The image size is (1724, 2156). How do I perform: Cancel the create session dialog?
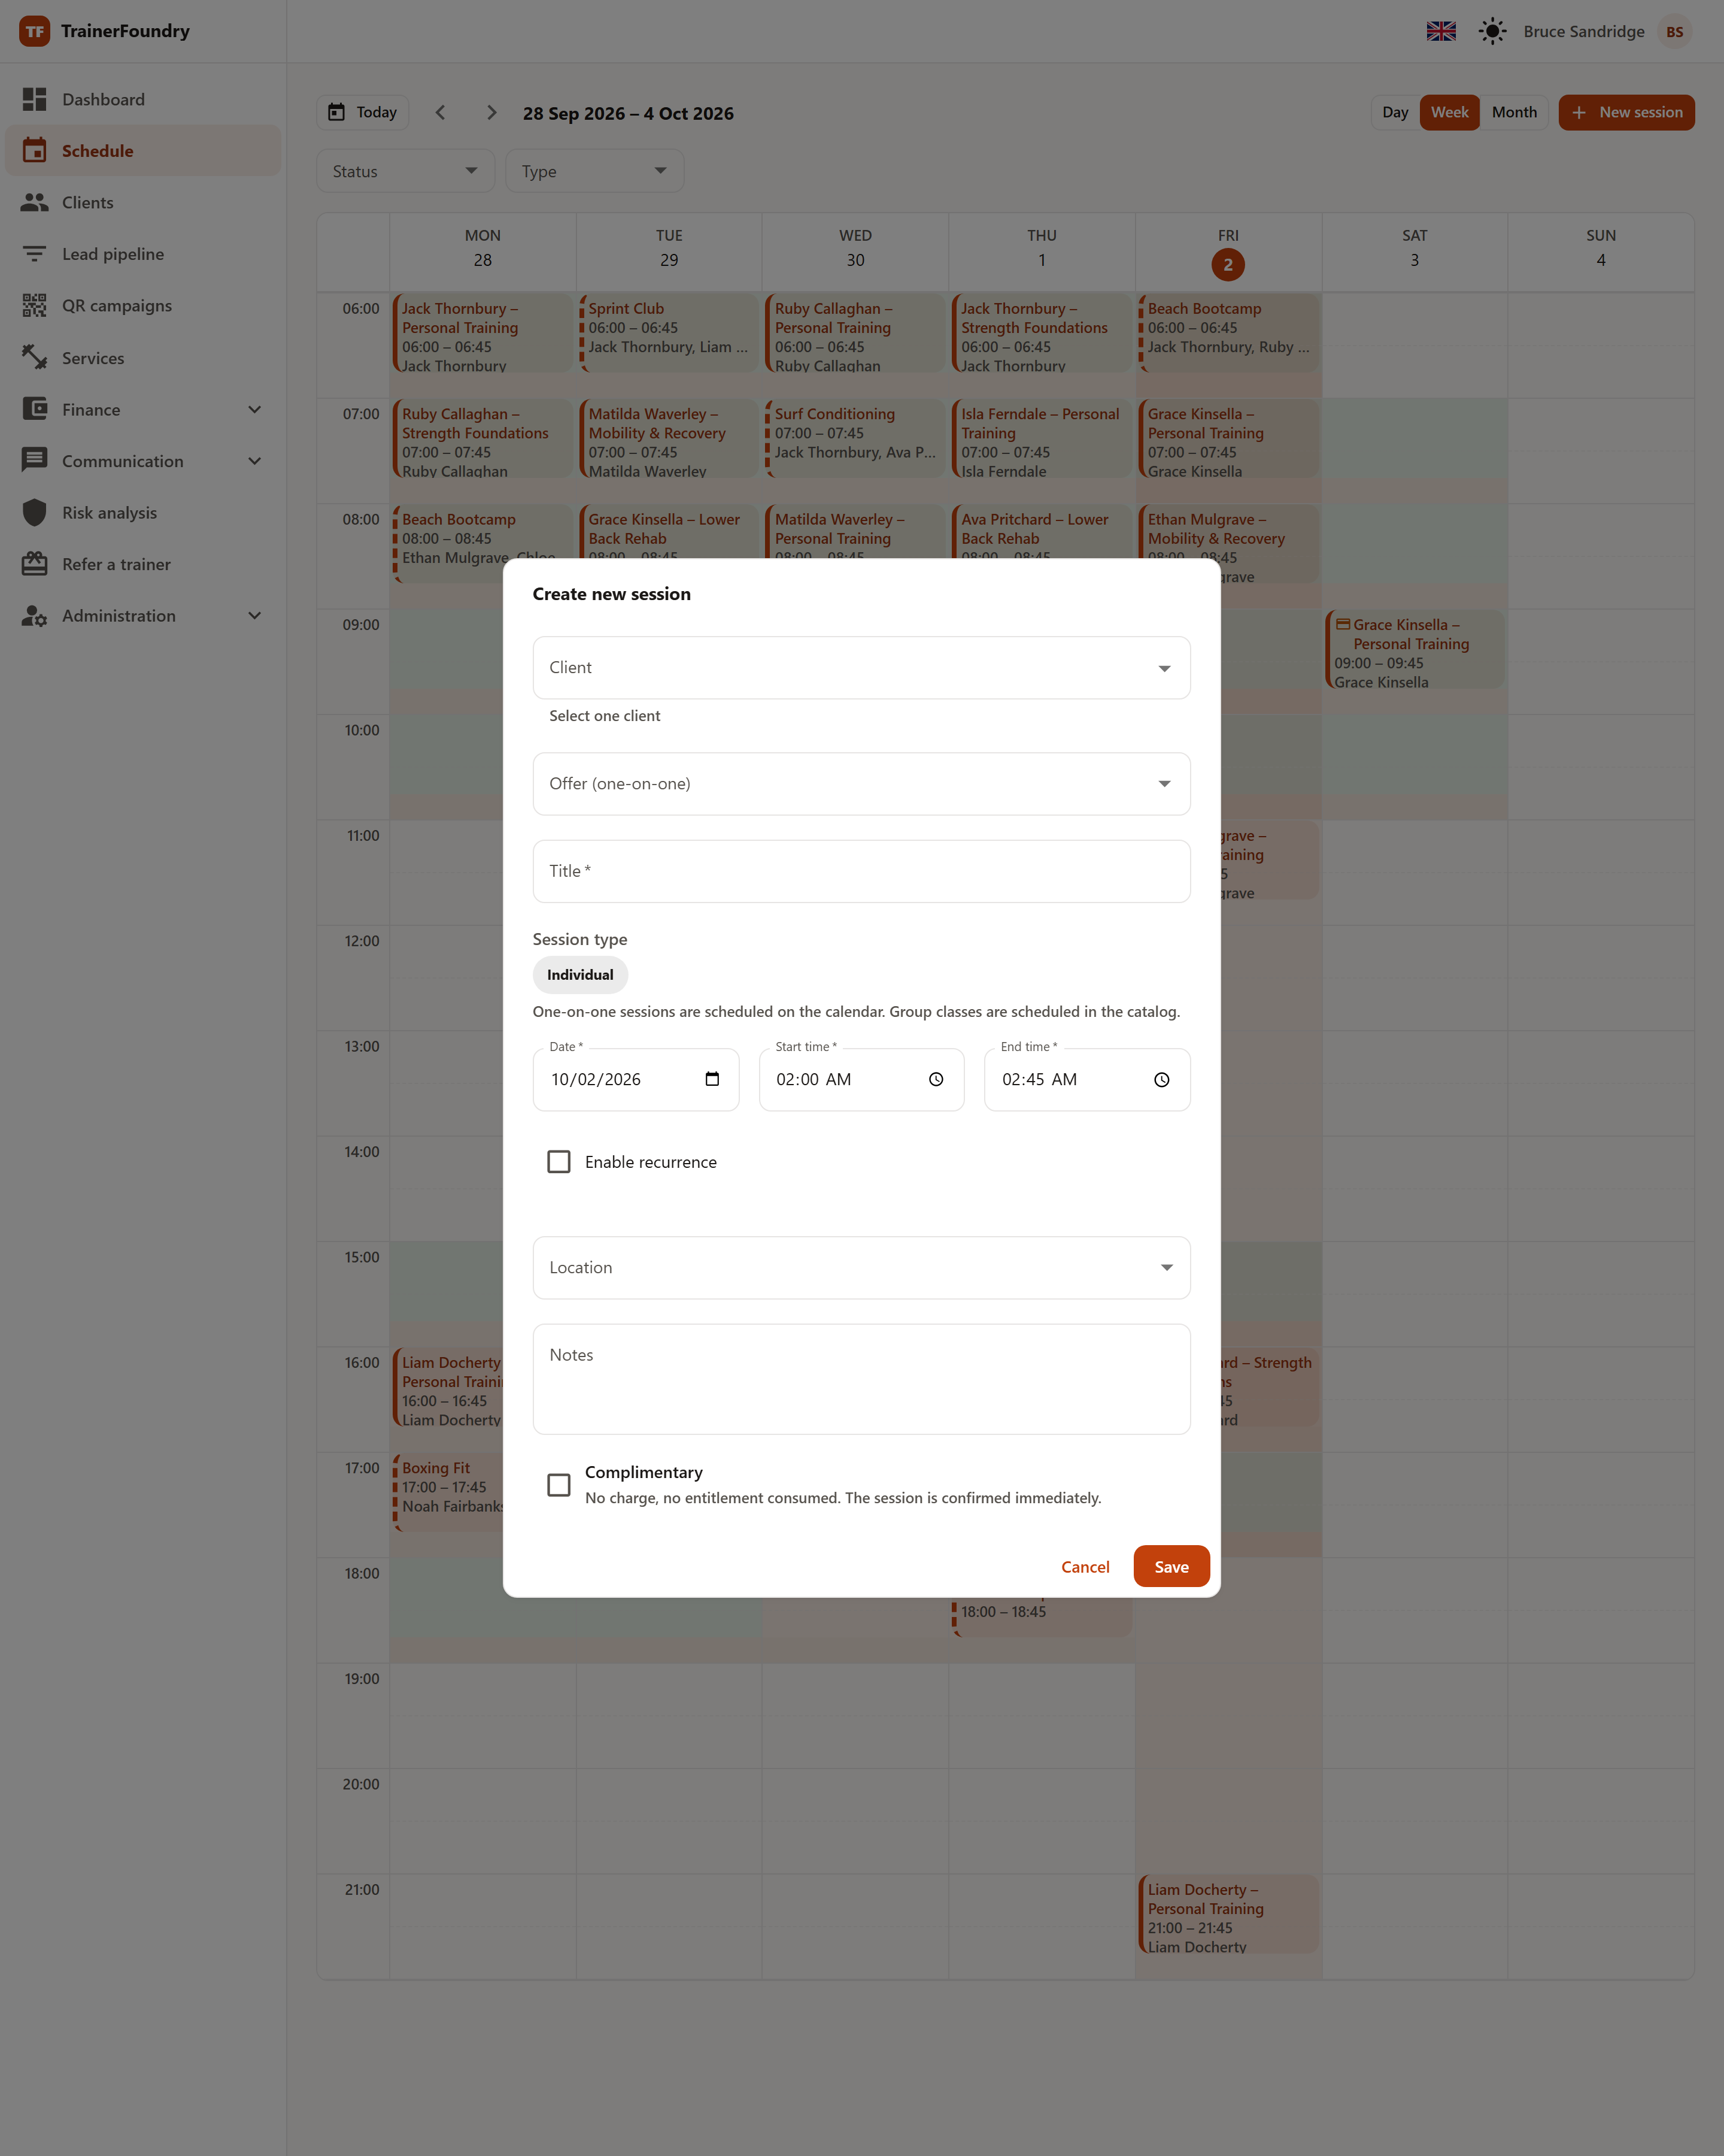(1084, 1566)
